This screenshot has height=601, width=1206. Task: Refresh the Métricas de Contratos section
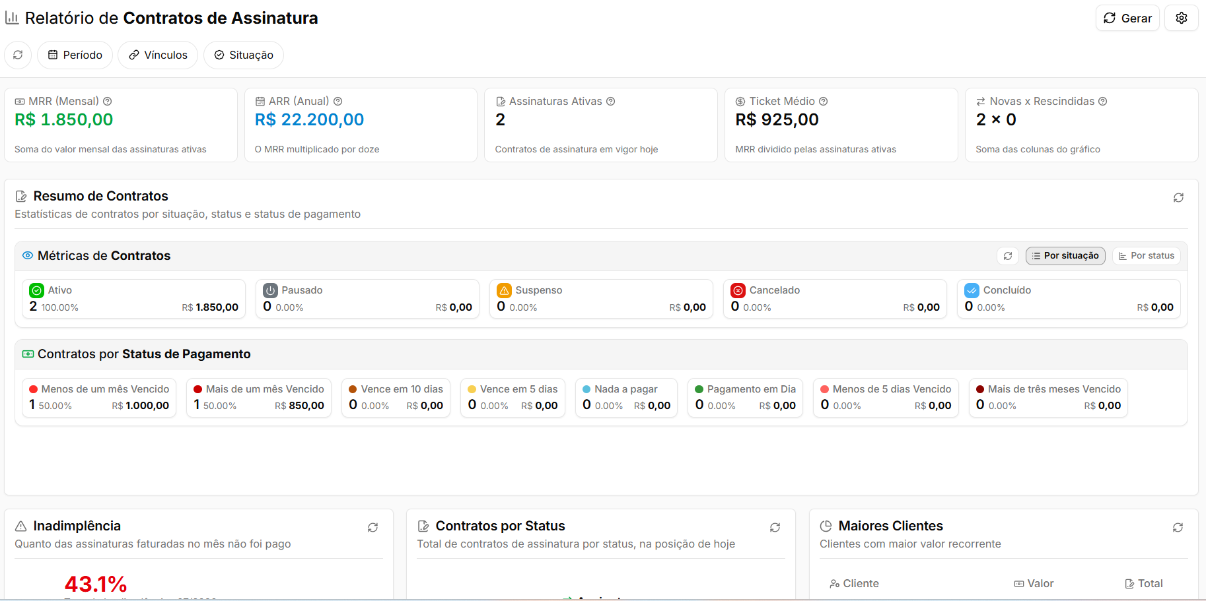(x=1008, y=256)
